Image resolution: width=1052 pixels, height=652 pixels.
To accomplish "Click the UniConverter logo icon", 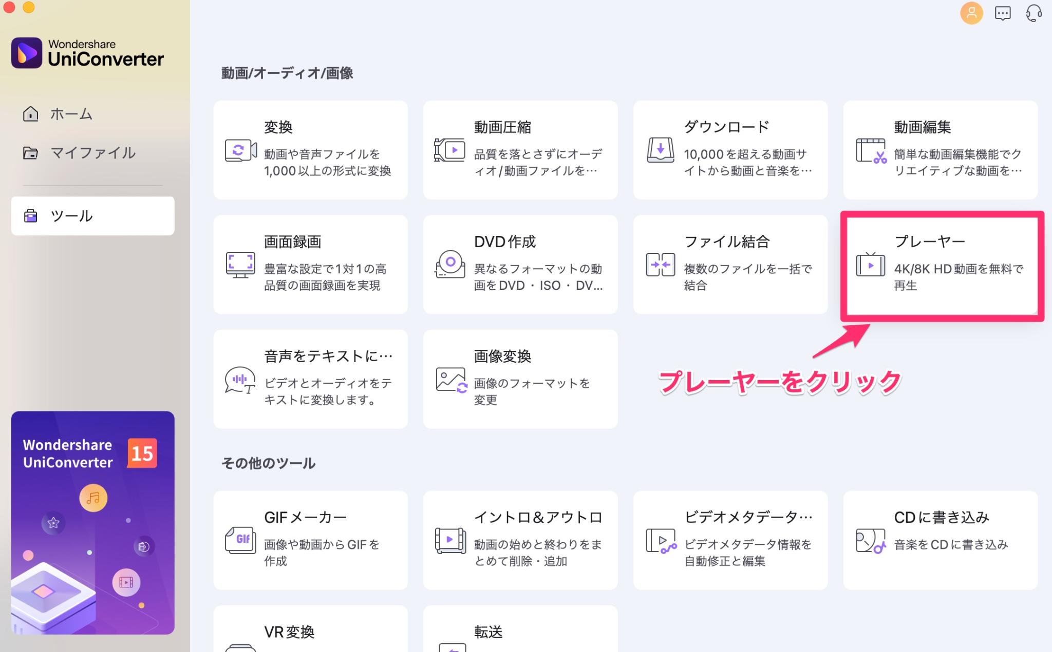I will click(27, 52).
